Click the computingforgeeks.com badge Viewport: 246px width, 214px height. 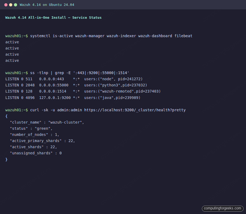click(222, 208)
